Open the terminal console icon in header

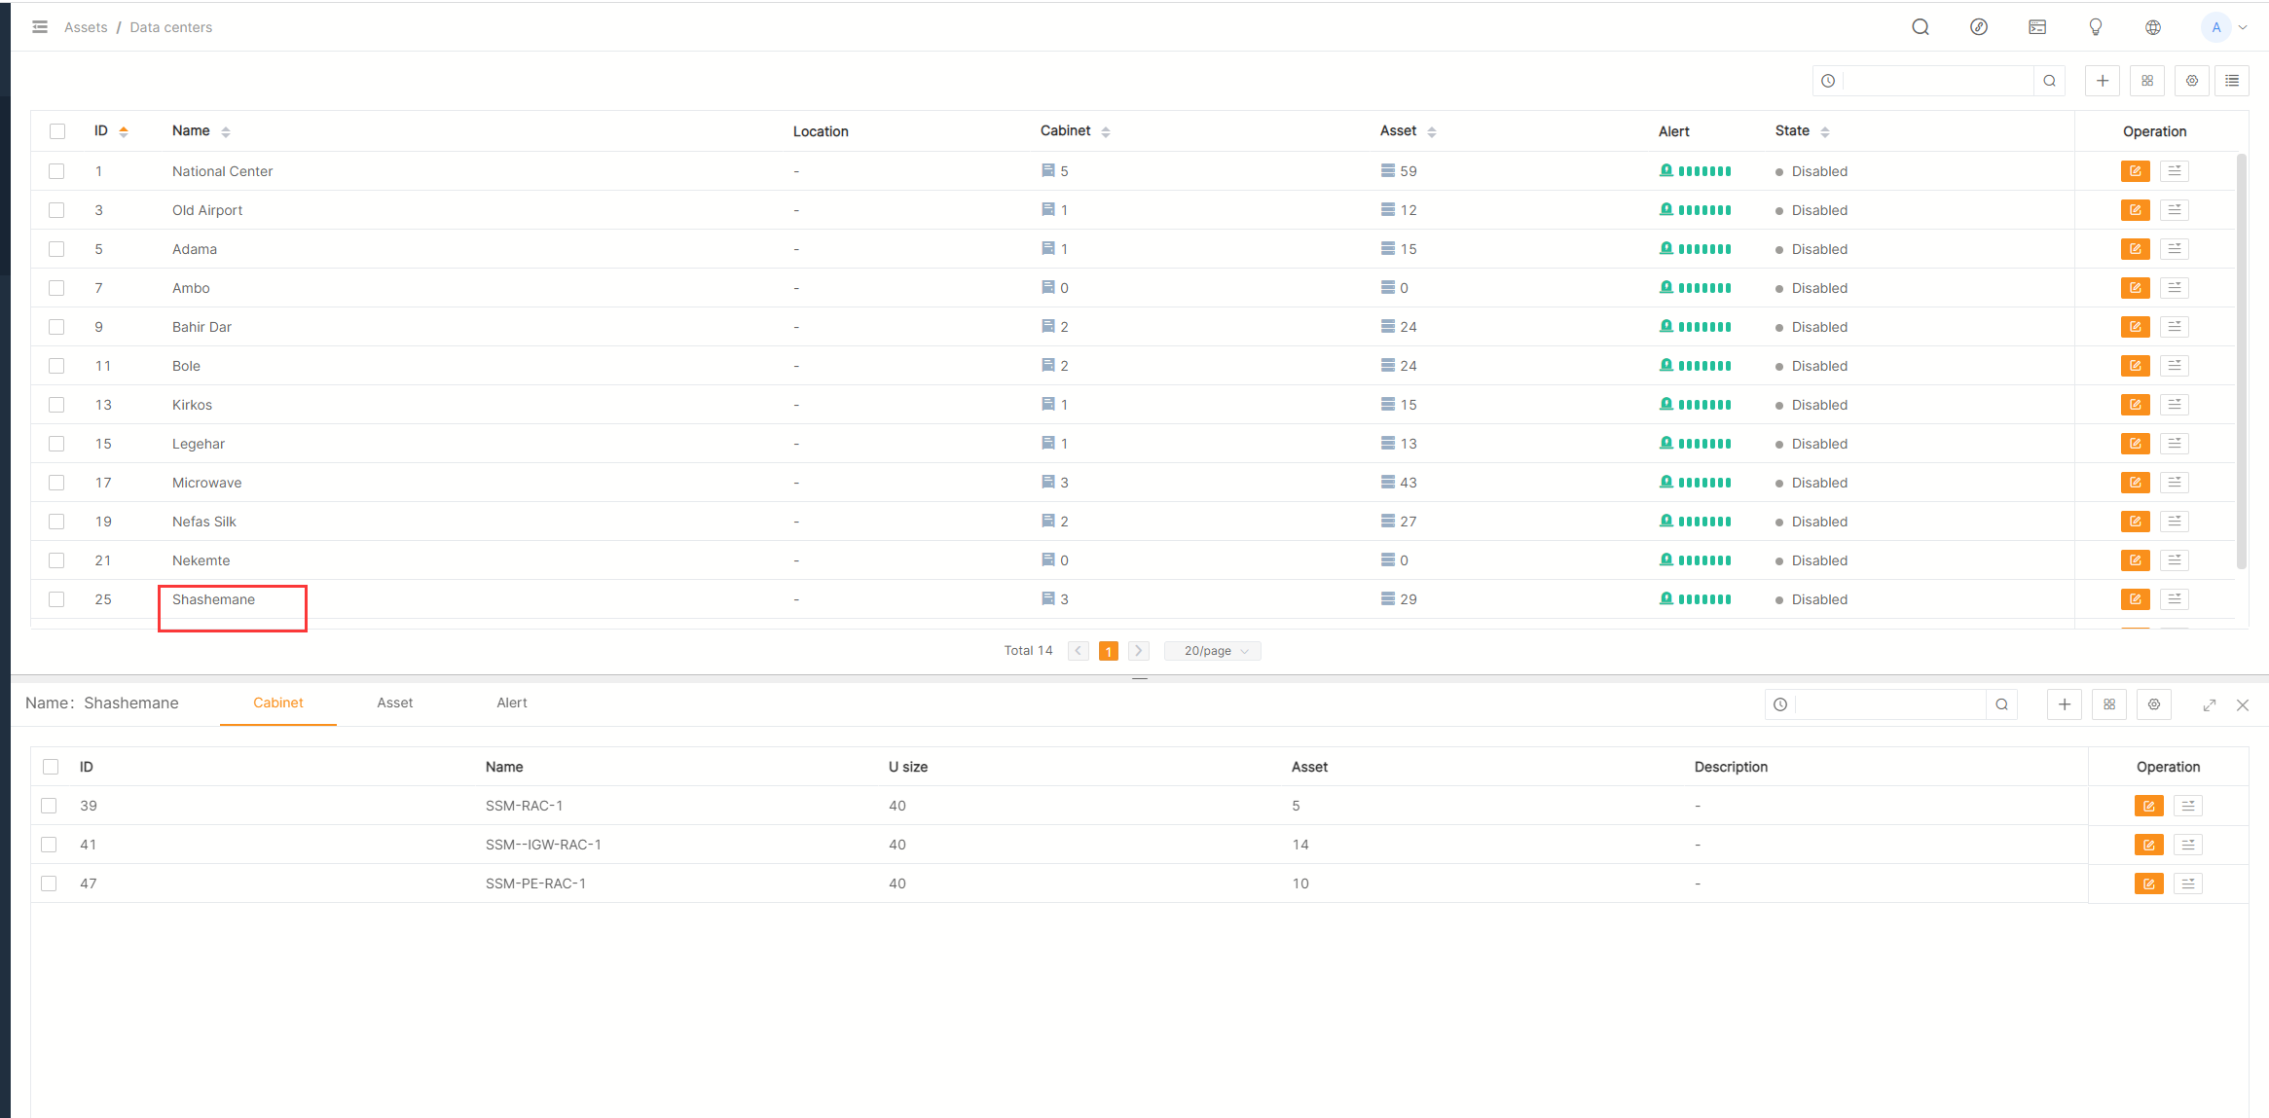pos(2036,27)
